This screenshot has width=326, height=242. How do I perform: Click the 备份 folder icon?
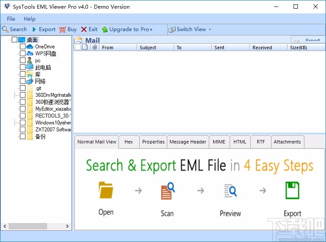coord(30,136)
